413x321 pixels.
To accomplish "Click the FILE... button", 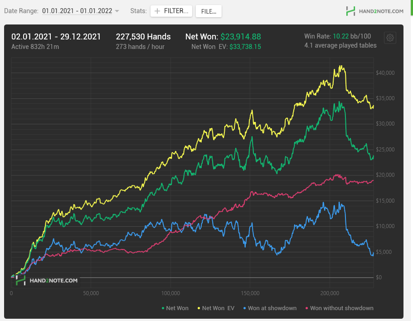I will [209, 11].
